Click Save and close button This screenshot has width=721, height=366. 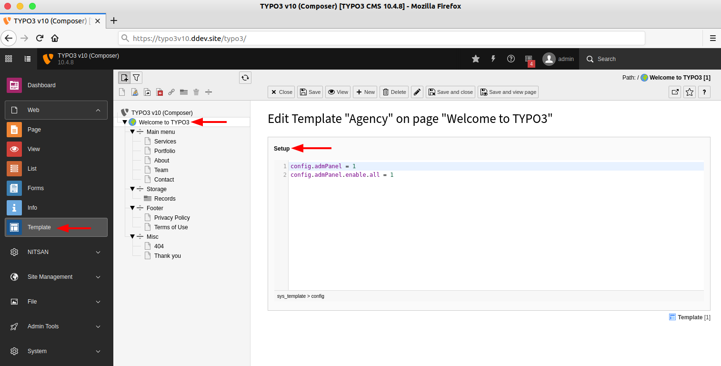(450, 92)
